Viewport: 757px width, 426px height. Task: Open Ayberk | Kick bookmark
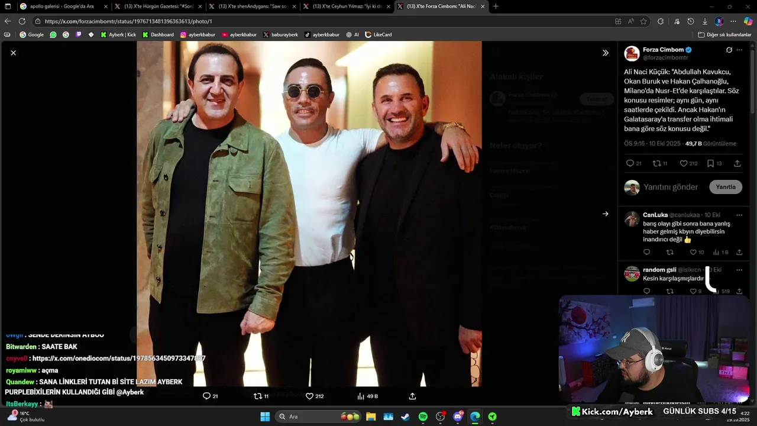(118, 35)
